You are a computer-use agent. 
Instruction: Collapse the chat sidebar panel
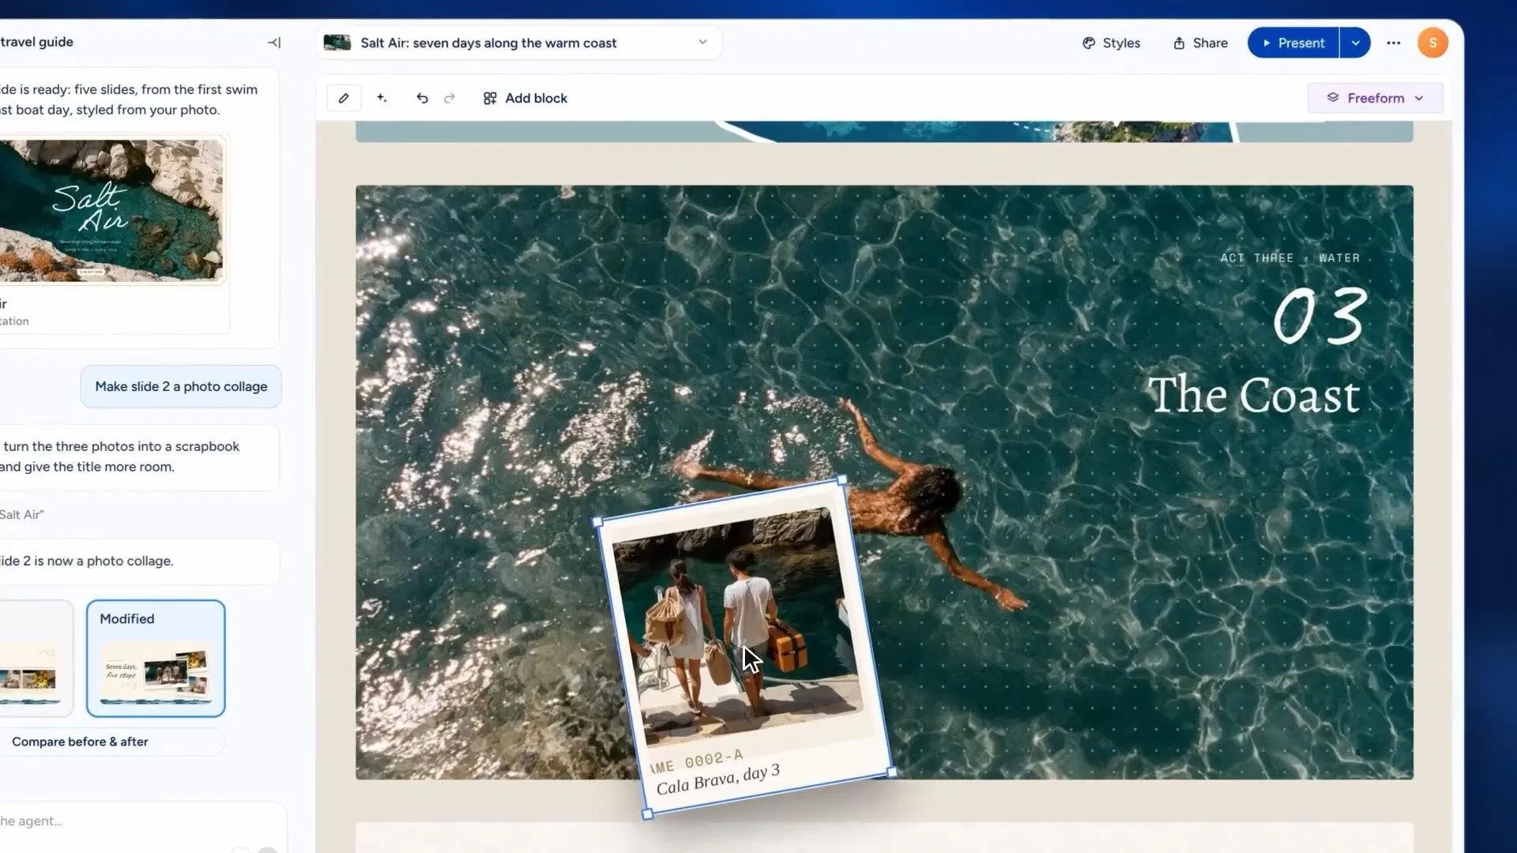pos(274,43)
